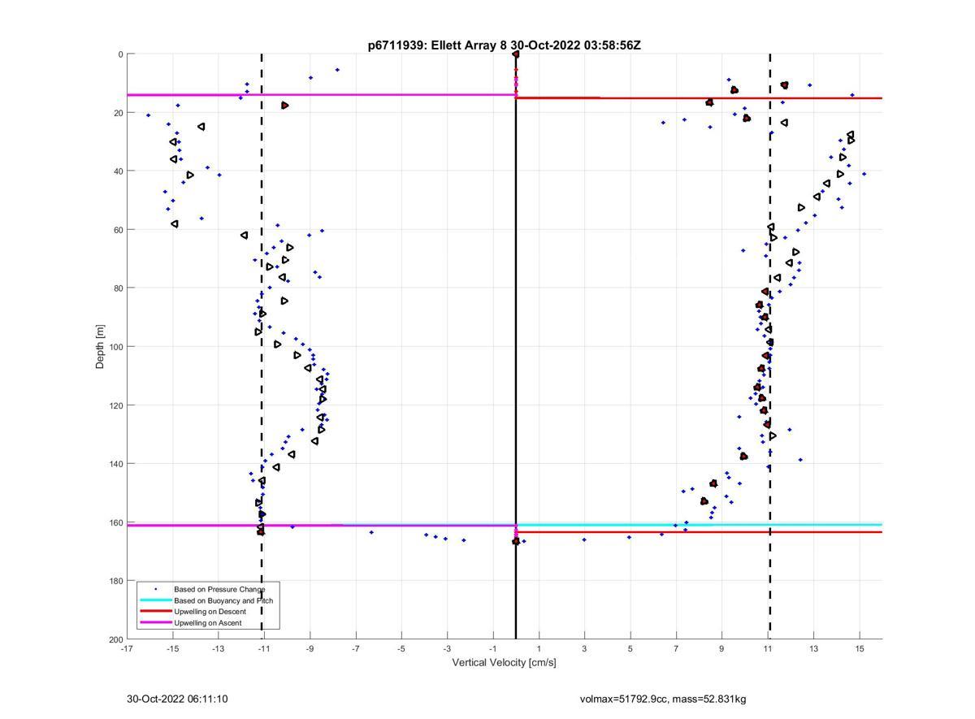Click x-axis tick label "-7"
975x719 pixels.
click(x=355, y=648)
